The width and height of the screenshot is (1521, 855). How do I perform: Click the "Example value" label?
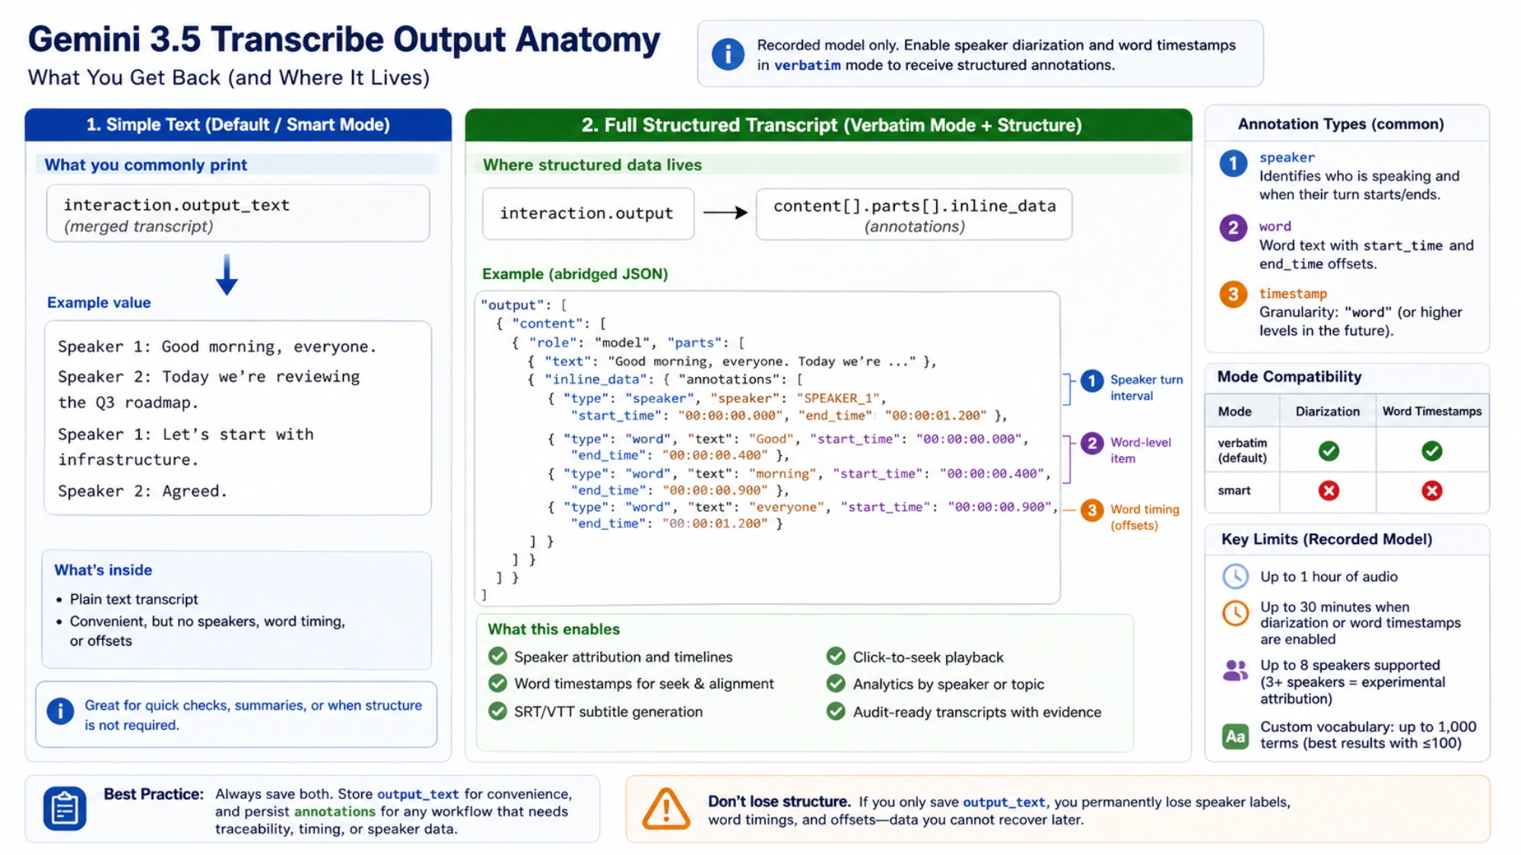click(x=99, y=302)
